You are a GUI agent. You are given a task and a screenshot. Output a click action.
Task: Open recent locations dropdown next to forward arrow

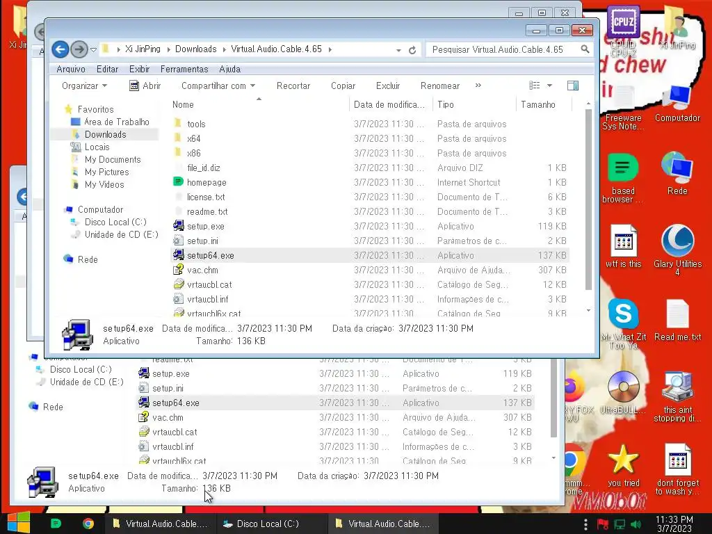93,49
